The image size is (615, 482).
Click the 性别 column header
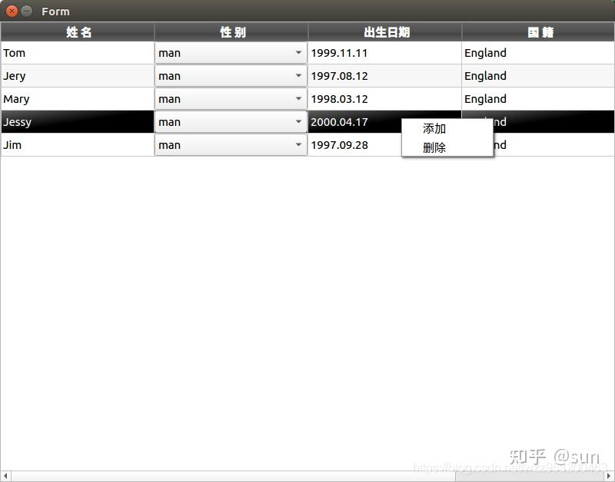coord(231,32)
